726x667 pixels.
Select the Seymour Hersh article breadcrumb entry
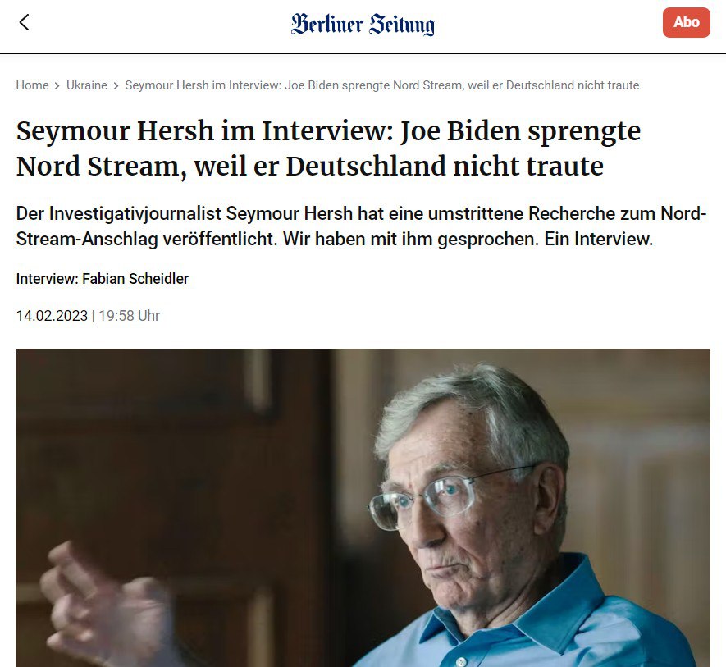[x=382, y=85]
